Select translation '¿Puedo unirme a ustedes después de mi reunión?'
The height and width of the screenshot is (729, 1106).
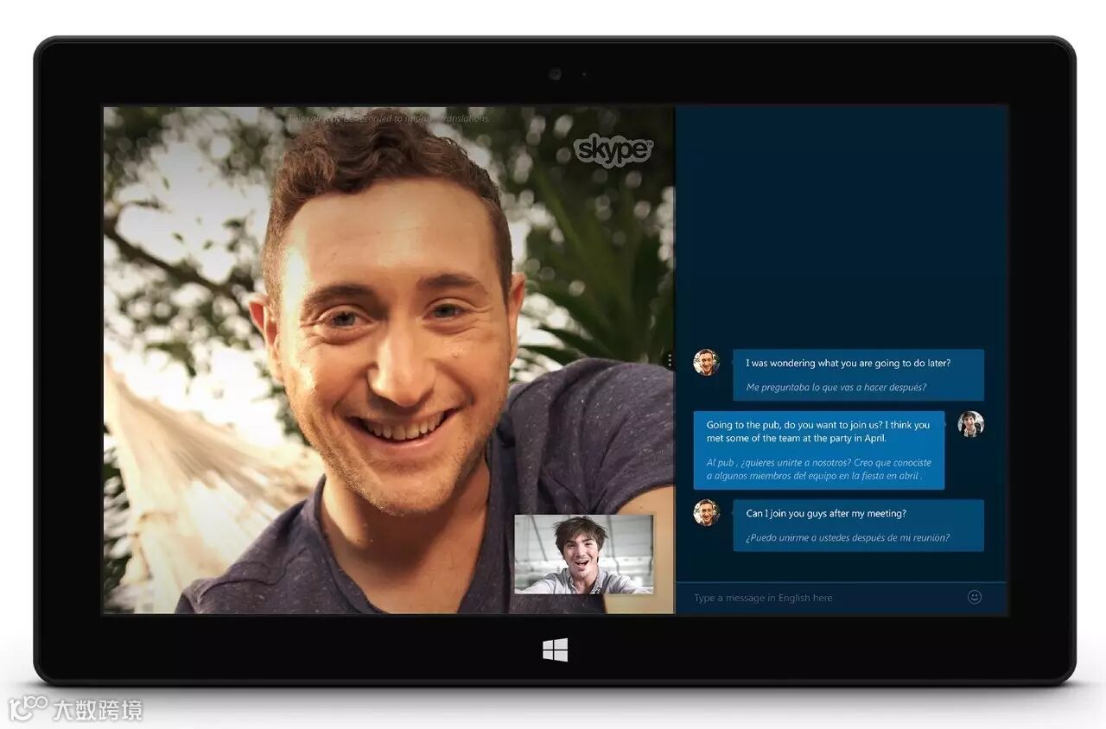point(848,537)
